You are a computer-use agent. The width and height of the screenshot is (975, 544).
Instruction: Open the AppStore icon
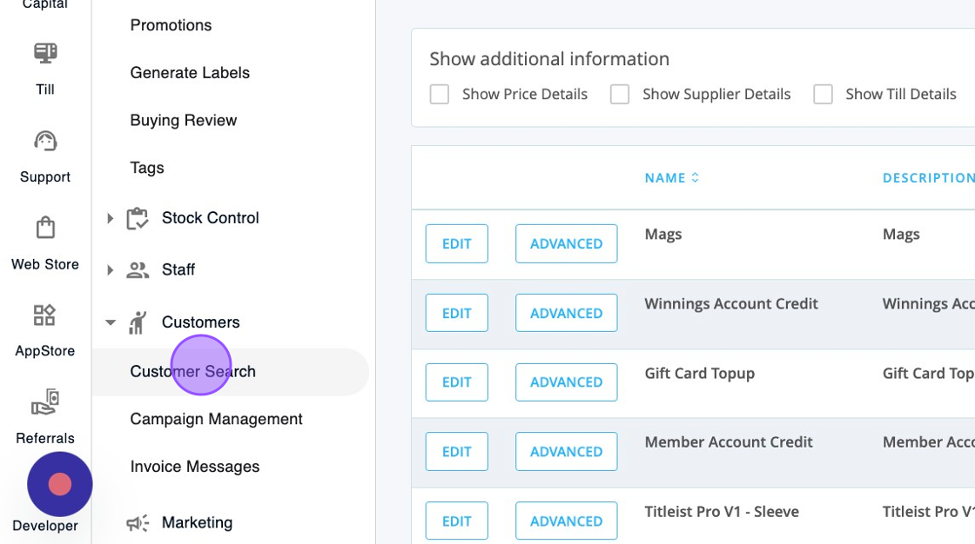click(44, 315)
